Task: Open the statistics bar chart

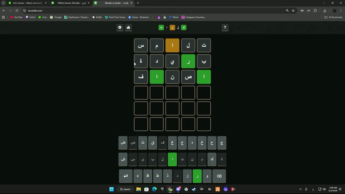Action: [128, 27]
